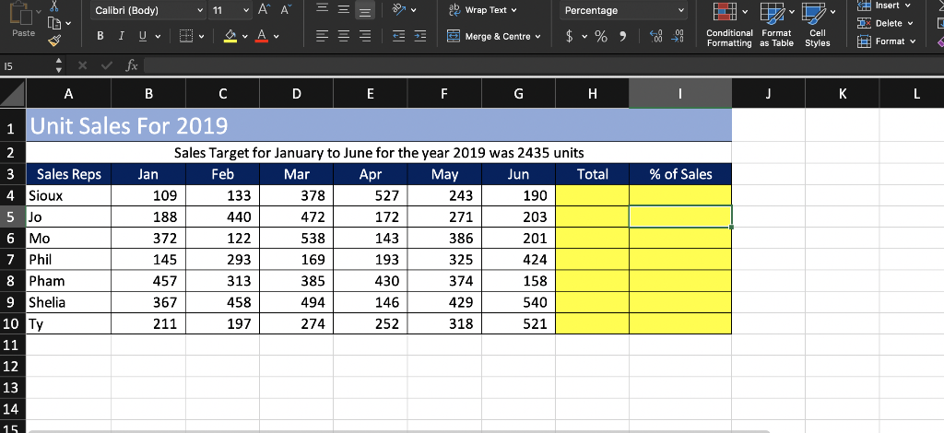Cut selection with the scissors icon

pyautogui.click(x=54, y=6)
